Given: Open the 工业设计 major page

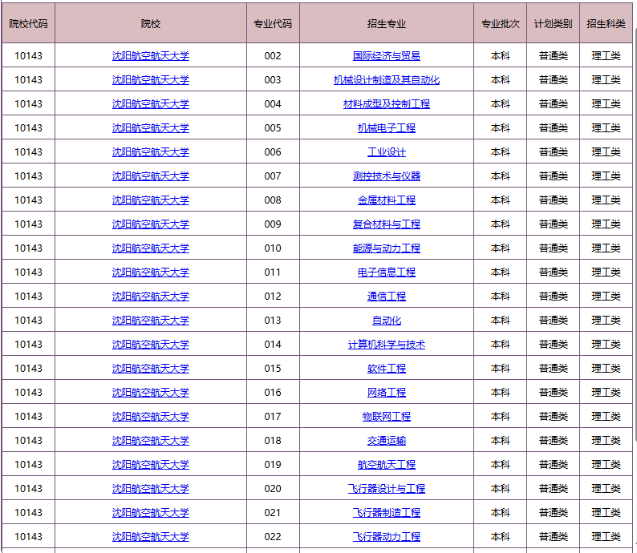Looking at the screenshot, I should pos(386,152).
